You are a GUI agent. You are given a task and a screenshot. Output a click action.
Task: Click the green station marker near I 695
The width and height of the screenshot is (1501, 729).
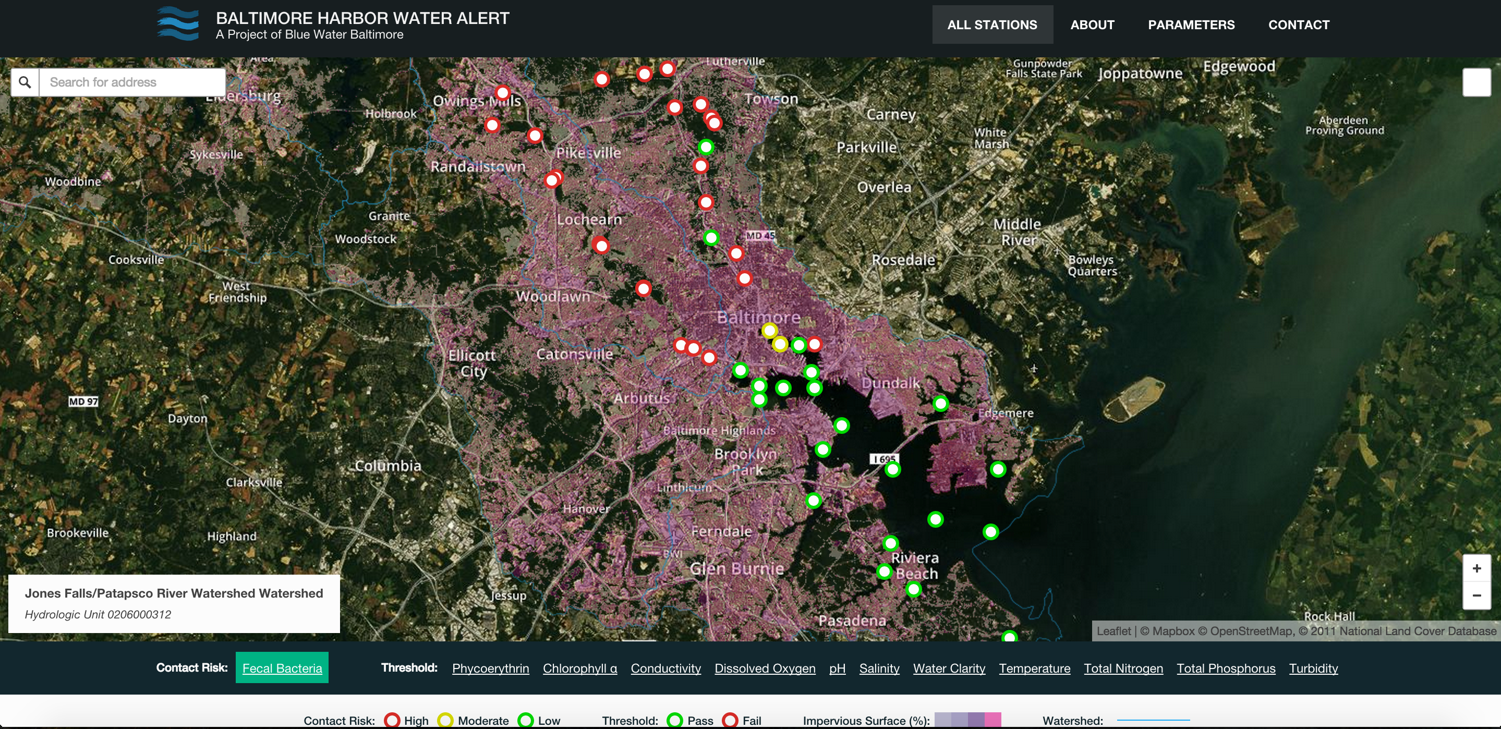tap(893, 470)
